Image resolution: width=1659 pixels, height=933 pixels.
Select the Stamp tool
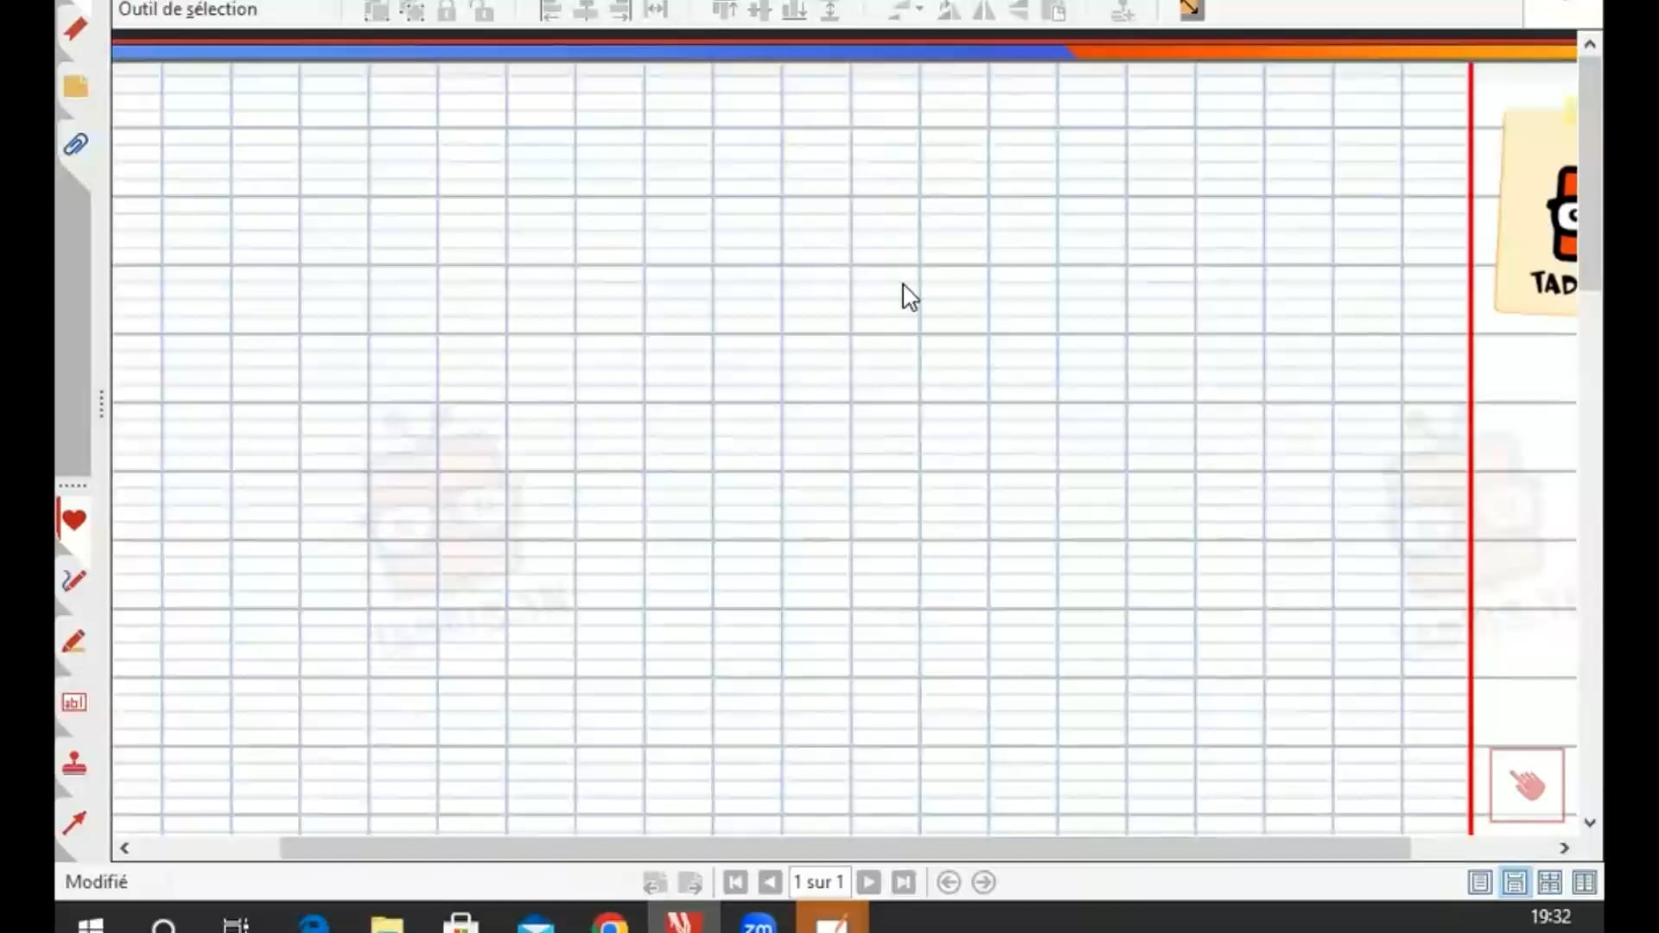[x=74, y=764]
